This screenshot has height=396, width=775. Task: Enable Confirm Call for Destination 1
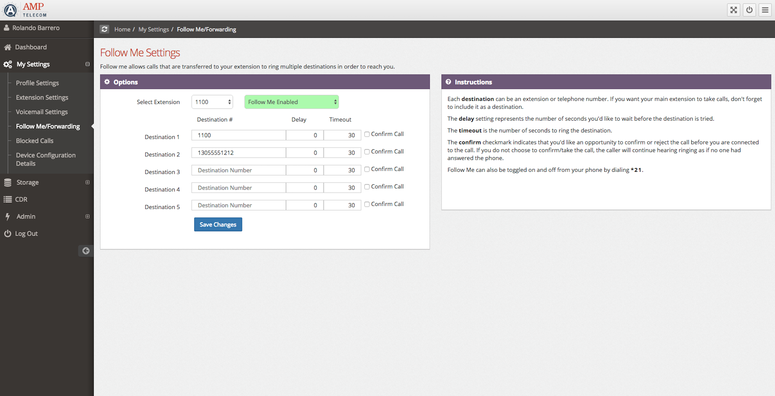[367, 134]
